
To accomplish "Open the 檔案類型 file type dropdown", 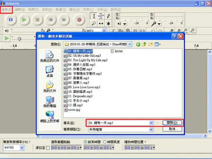I will point(151,130).
